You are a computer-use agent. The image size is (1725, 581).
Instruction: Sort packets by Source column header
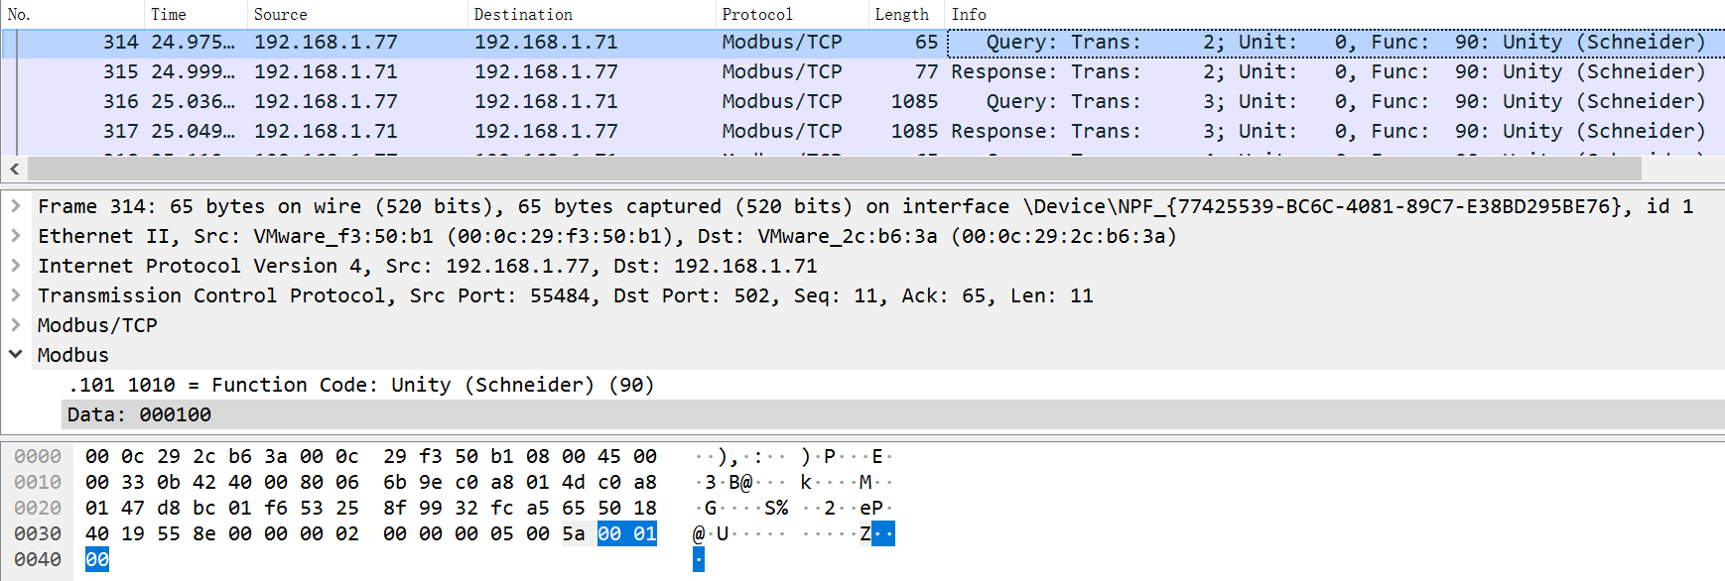[x=280, y=14]
